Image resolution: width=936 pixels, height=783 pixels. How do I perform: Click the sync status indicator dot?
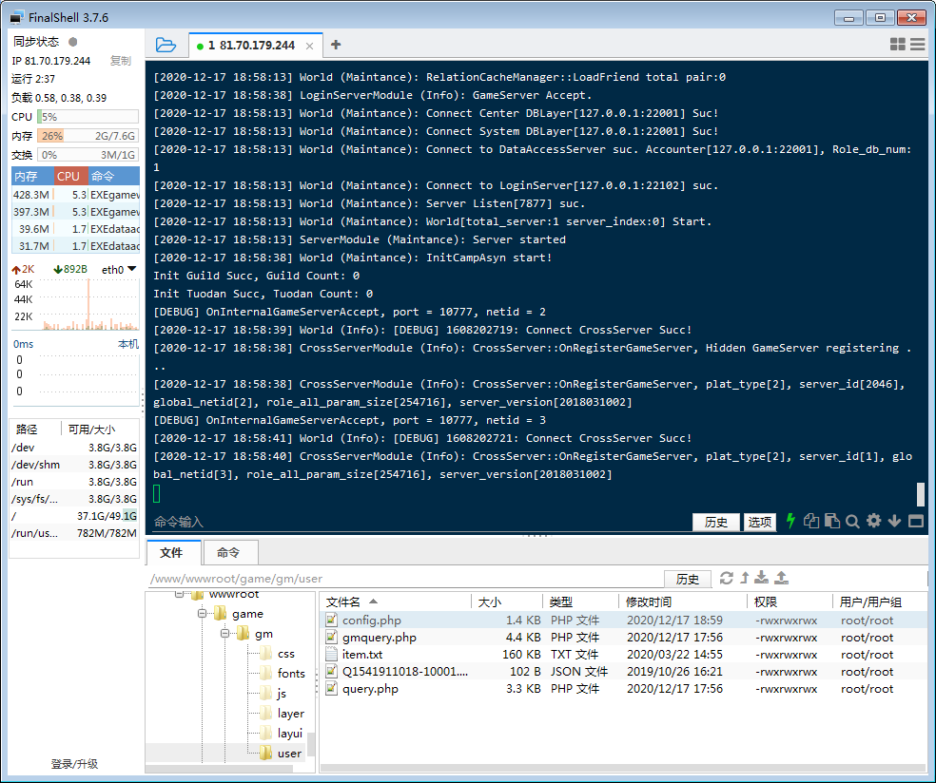(x=73, y=42)
